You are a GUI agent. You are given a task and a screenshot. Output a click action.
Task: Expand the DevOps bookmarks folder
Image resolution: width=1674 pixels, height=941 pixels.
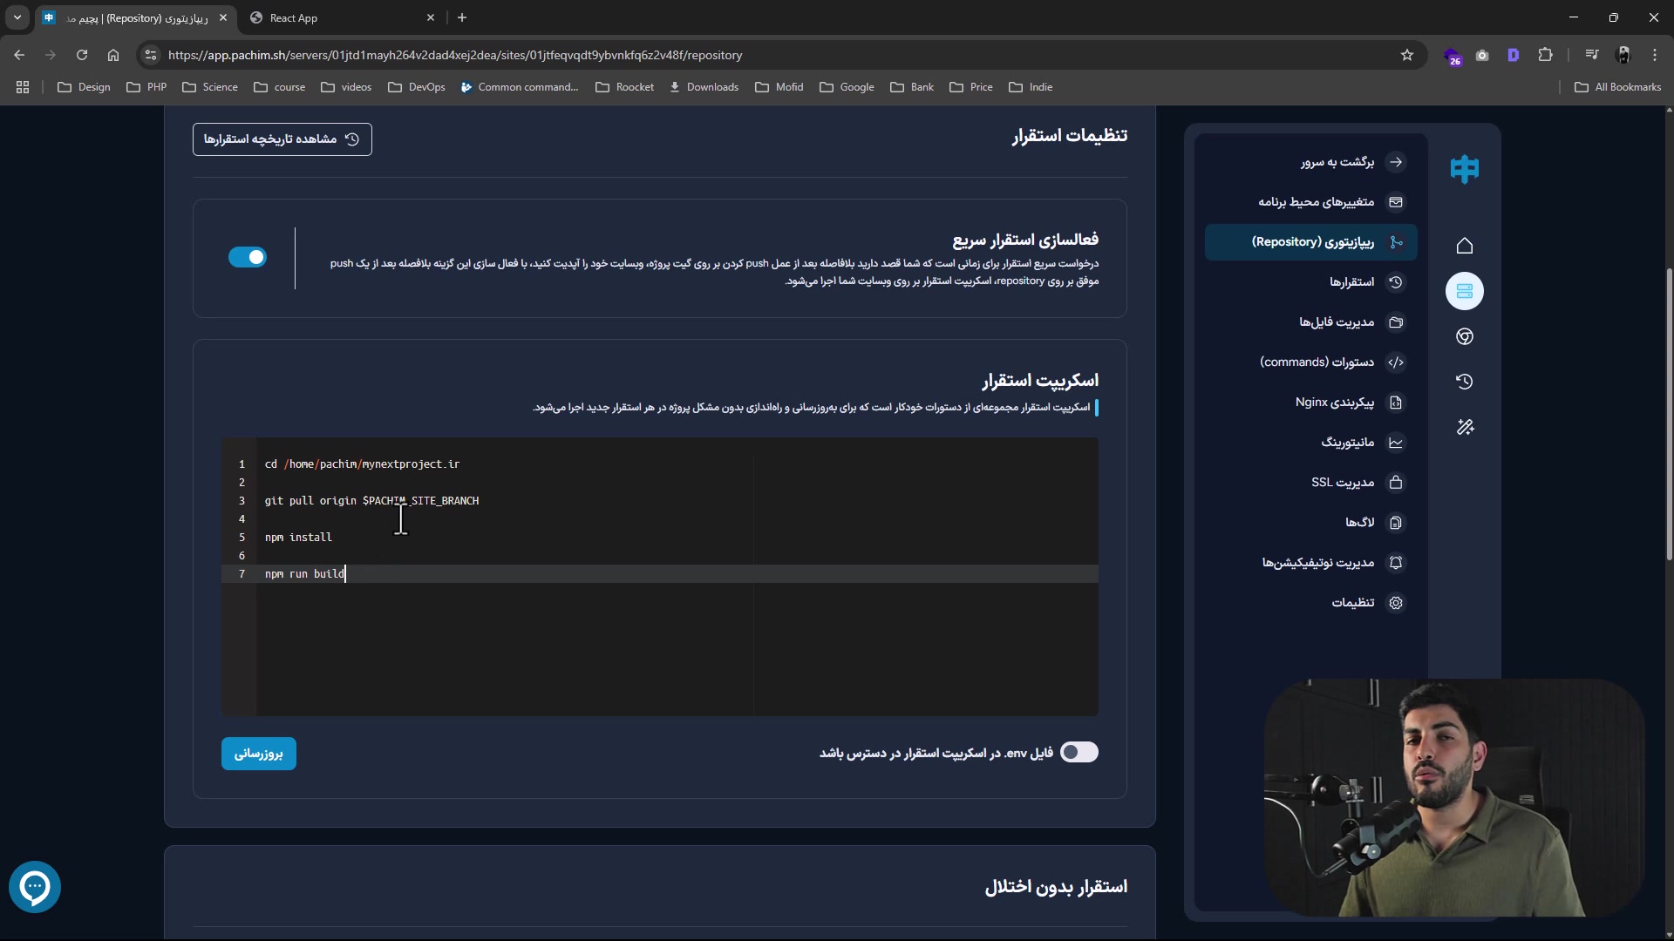pos(417,87)
